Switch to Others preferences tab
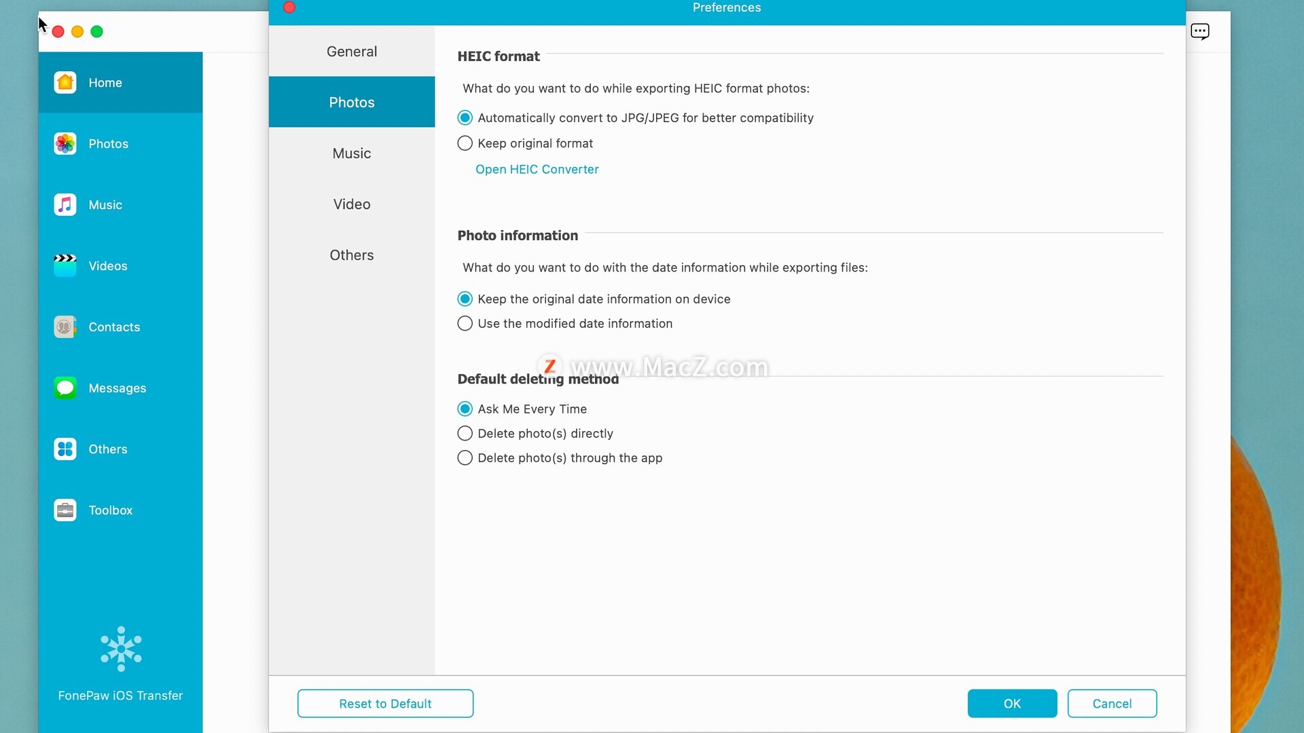 pos(352,255)
